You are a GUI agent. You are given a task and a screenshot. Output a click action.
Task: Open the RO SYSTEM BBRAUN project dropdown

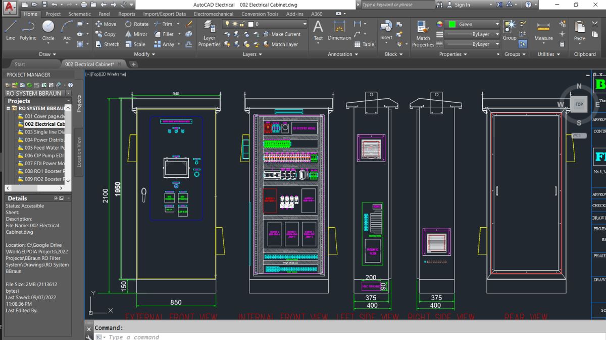pyautogui.click(x=68, y=93)
